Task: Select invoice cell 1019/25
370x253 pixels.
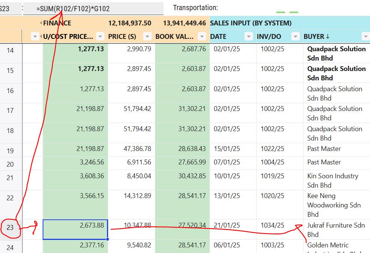Action: point(280,180)
